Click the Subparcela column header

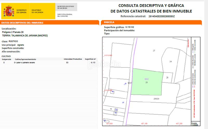6,59
